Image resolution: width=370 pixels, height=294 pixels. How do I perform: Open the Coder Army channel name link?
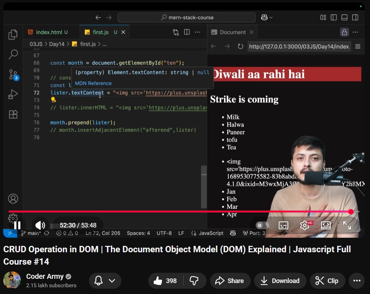click(45, 276)
